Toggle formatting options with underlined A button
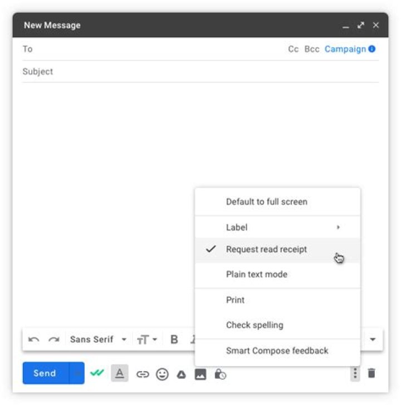 [x=119, y=374]
